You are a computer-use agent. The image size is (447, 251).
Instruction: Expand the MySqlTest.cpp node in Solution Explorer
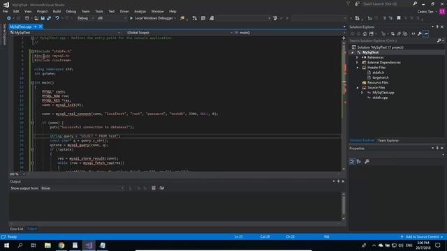(362, 93)
